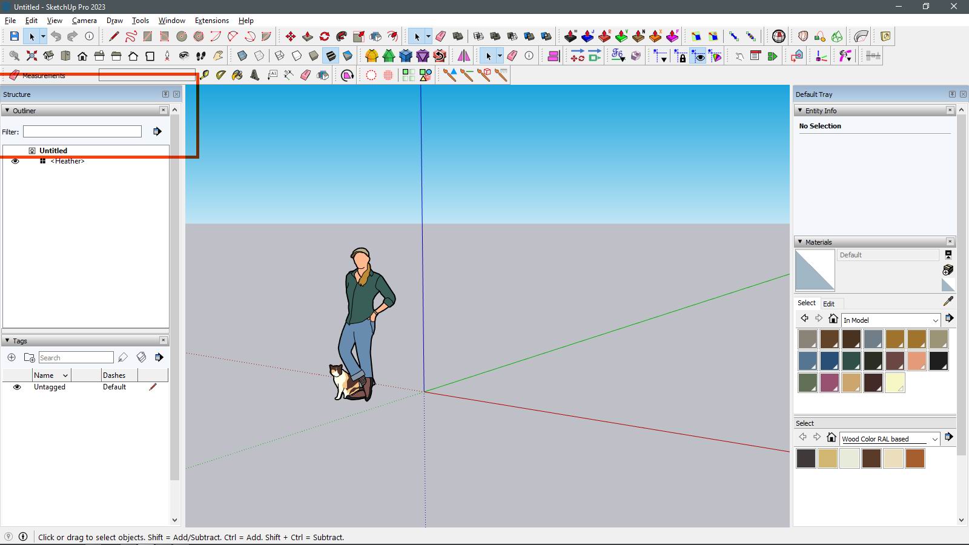Click the Sample Paint eyedropper in Materials

pyautogui.click(x=948, y=301)
